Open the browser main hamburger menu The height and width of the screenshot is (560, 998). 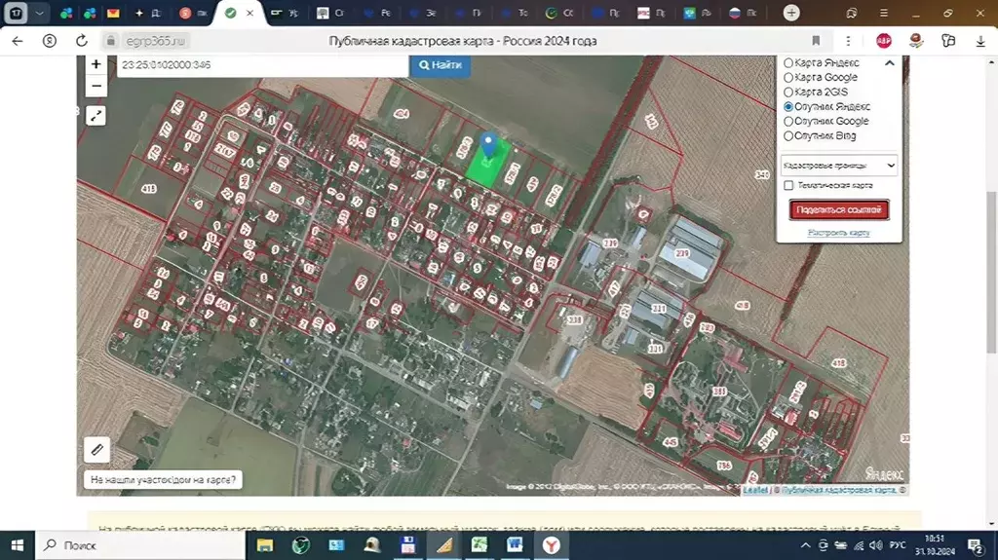pos(883,13)
